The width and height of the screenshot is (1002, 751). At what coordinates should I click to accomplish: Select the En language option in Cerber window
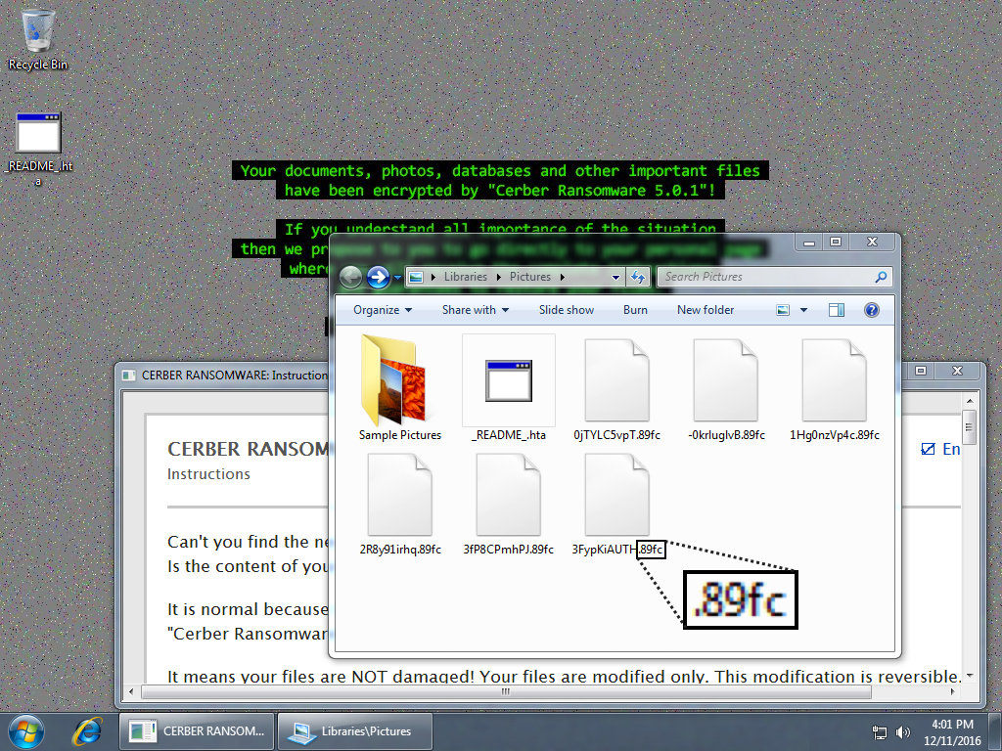(940, 449)
